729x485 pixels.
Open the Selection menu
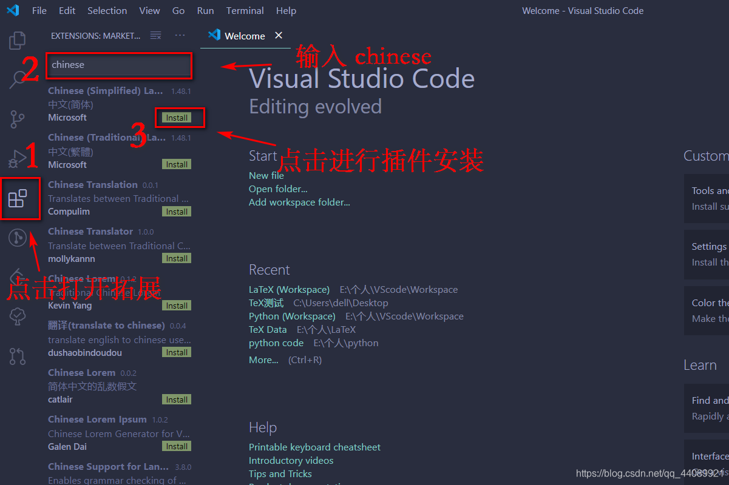pos(107,11)
